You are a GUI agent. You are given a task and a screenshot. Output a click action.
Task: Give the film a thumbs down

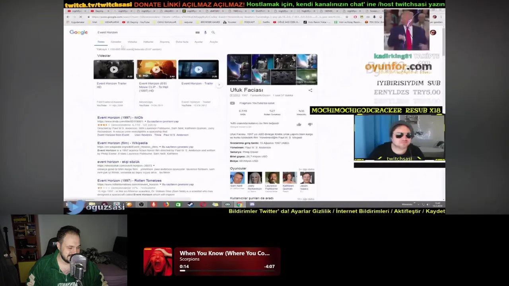coord(310,124)
